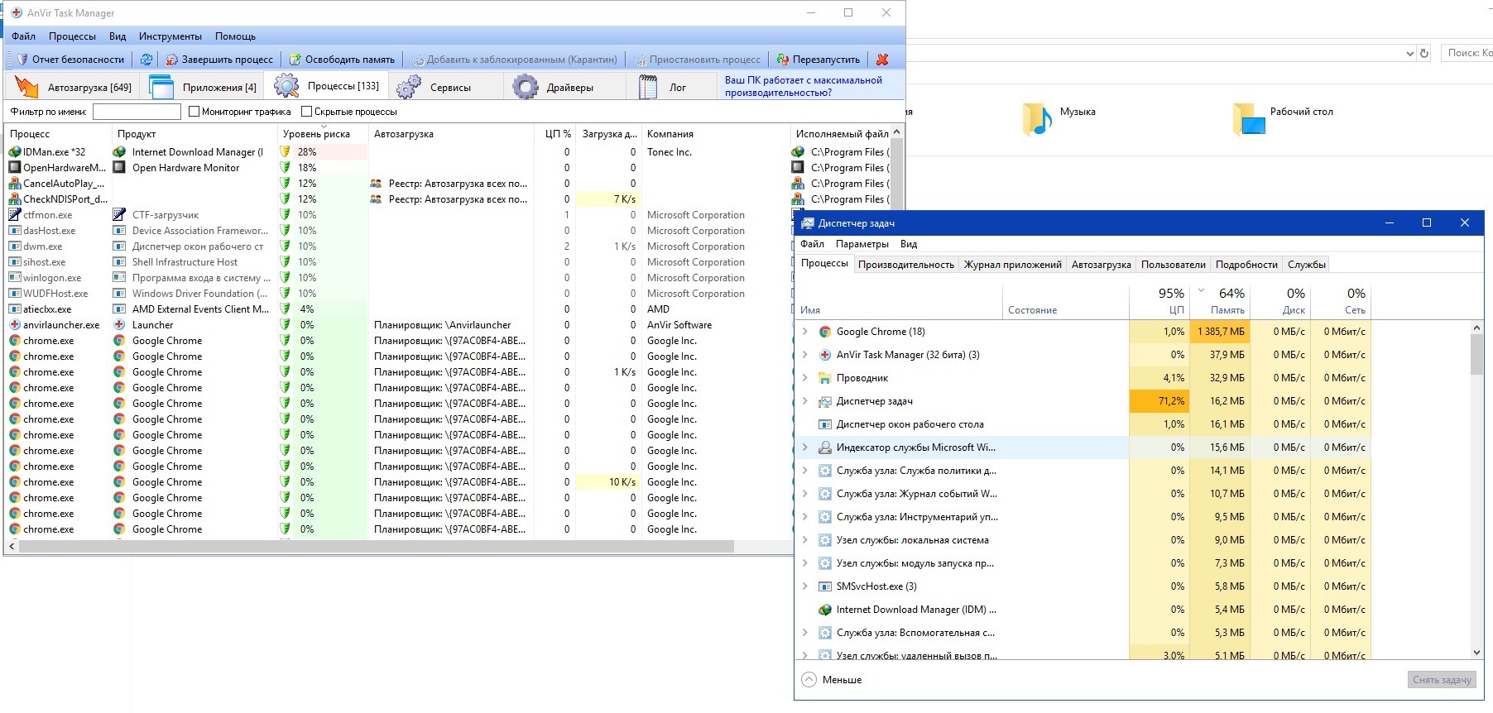Screen dimensions: 1493x713
Task: Click the ctfmon.exe process icon
Action: pyautogui.click(x=15, y=215)
